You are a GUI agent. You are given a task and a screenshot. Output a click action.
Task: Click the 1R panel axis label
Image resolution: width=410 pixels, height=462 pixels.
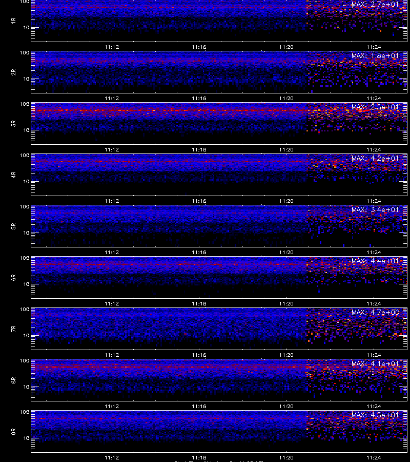pyautogui.click(x=13, y=21)
